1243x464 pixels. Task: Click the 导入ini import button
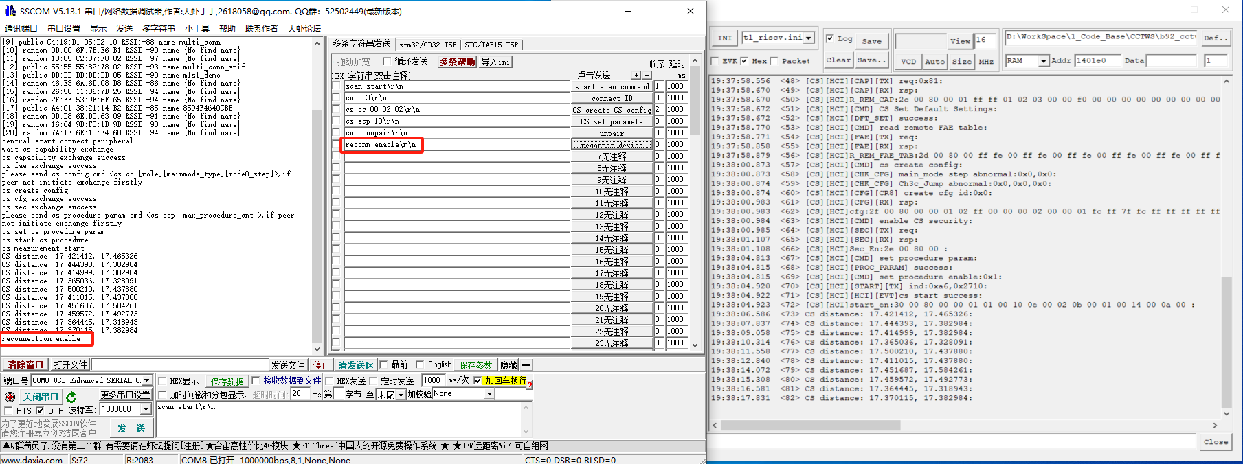(x=495, y=62)
